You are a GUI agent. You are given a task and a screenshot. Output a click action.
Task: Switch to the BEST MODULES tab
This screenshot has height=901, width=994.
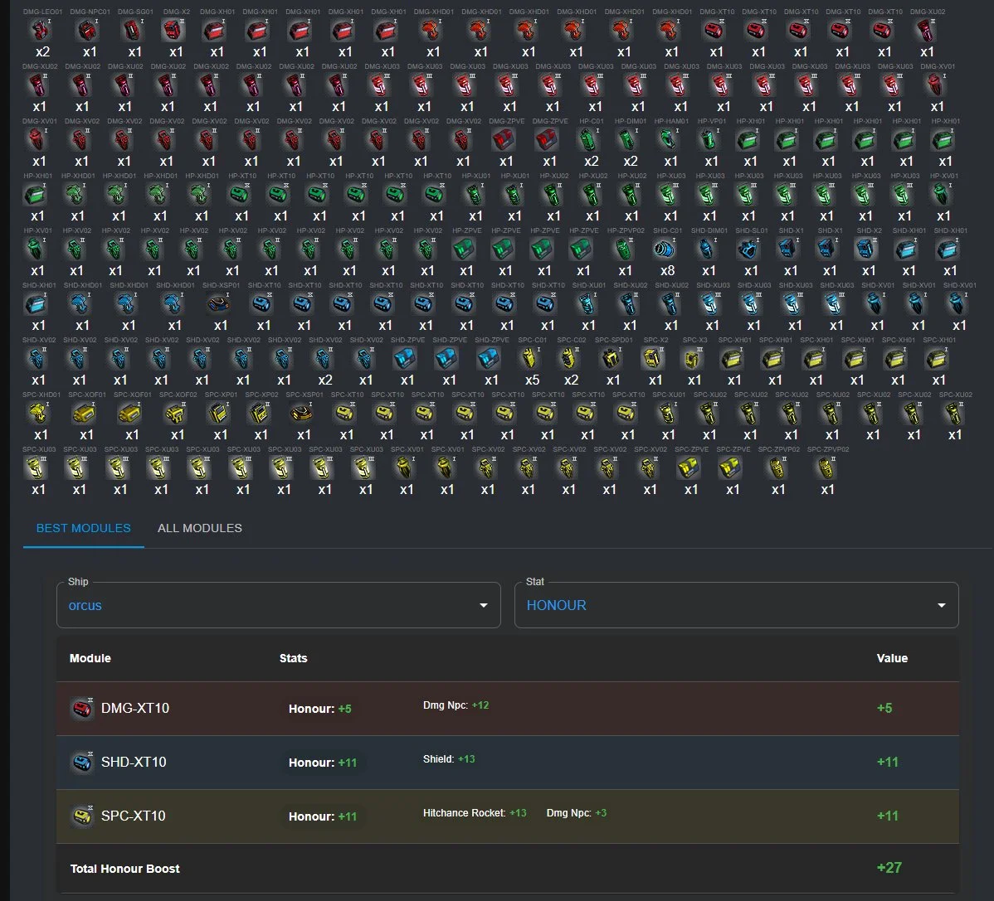point(83,528)
